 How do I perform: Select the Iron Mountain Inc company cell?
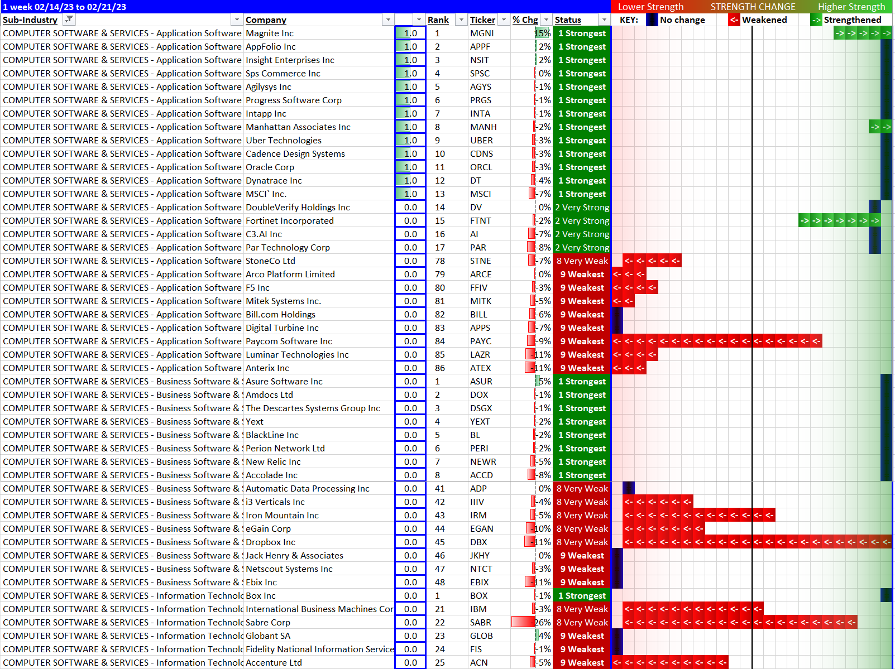(x=319, y=516)
